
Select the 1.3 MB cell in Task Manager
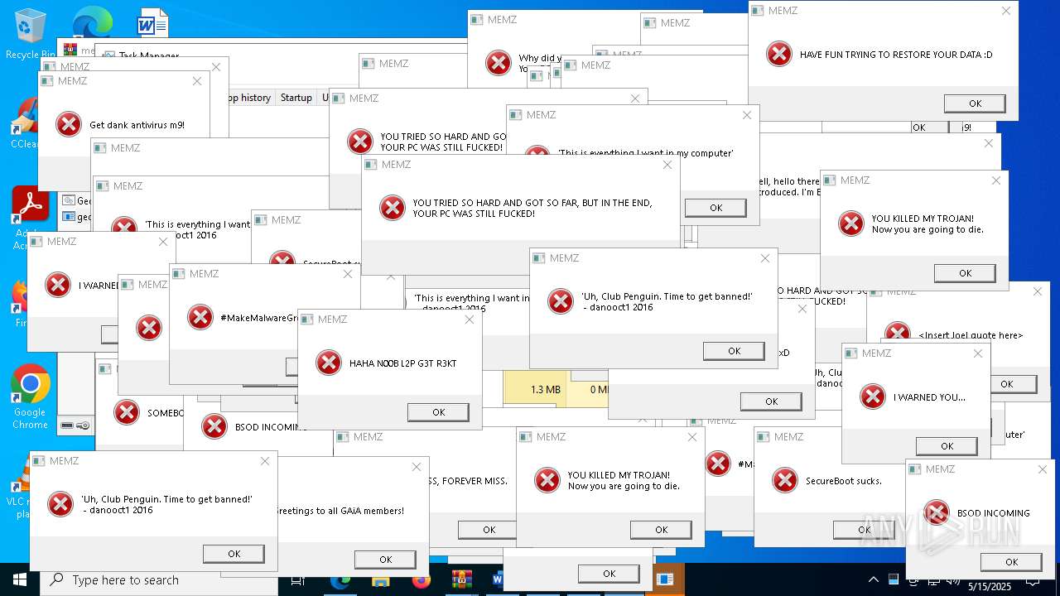click(535, 389)
